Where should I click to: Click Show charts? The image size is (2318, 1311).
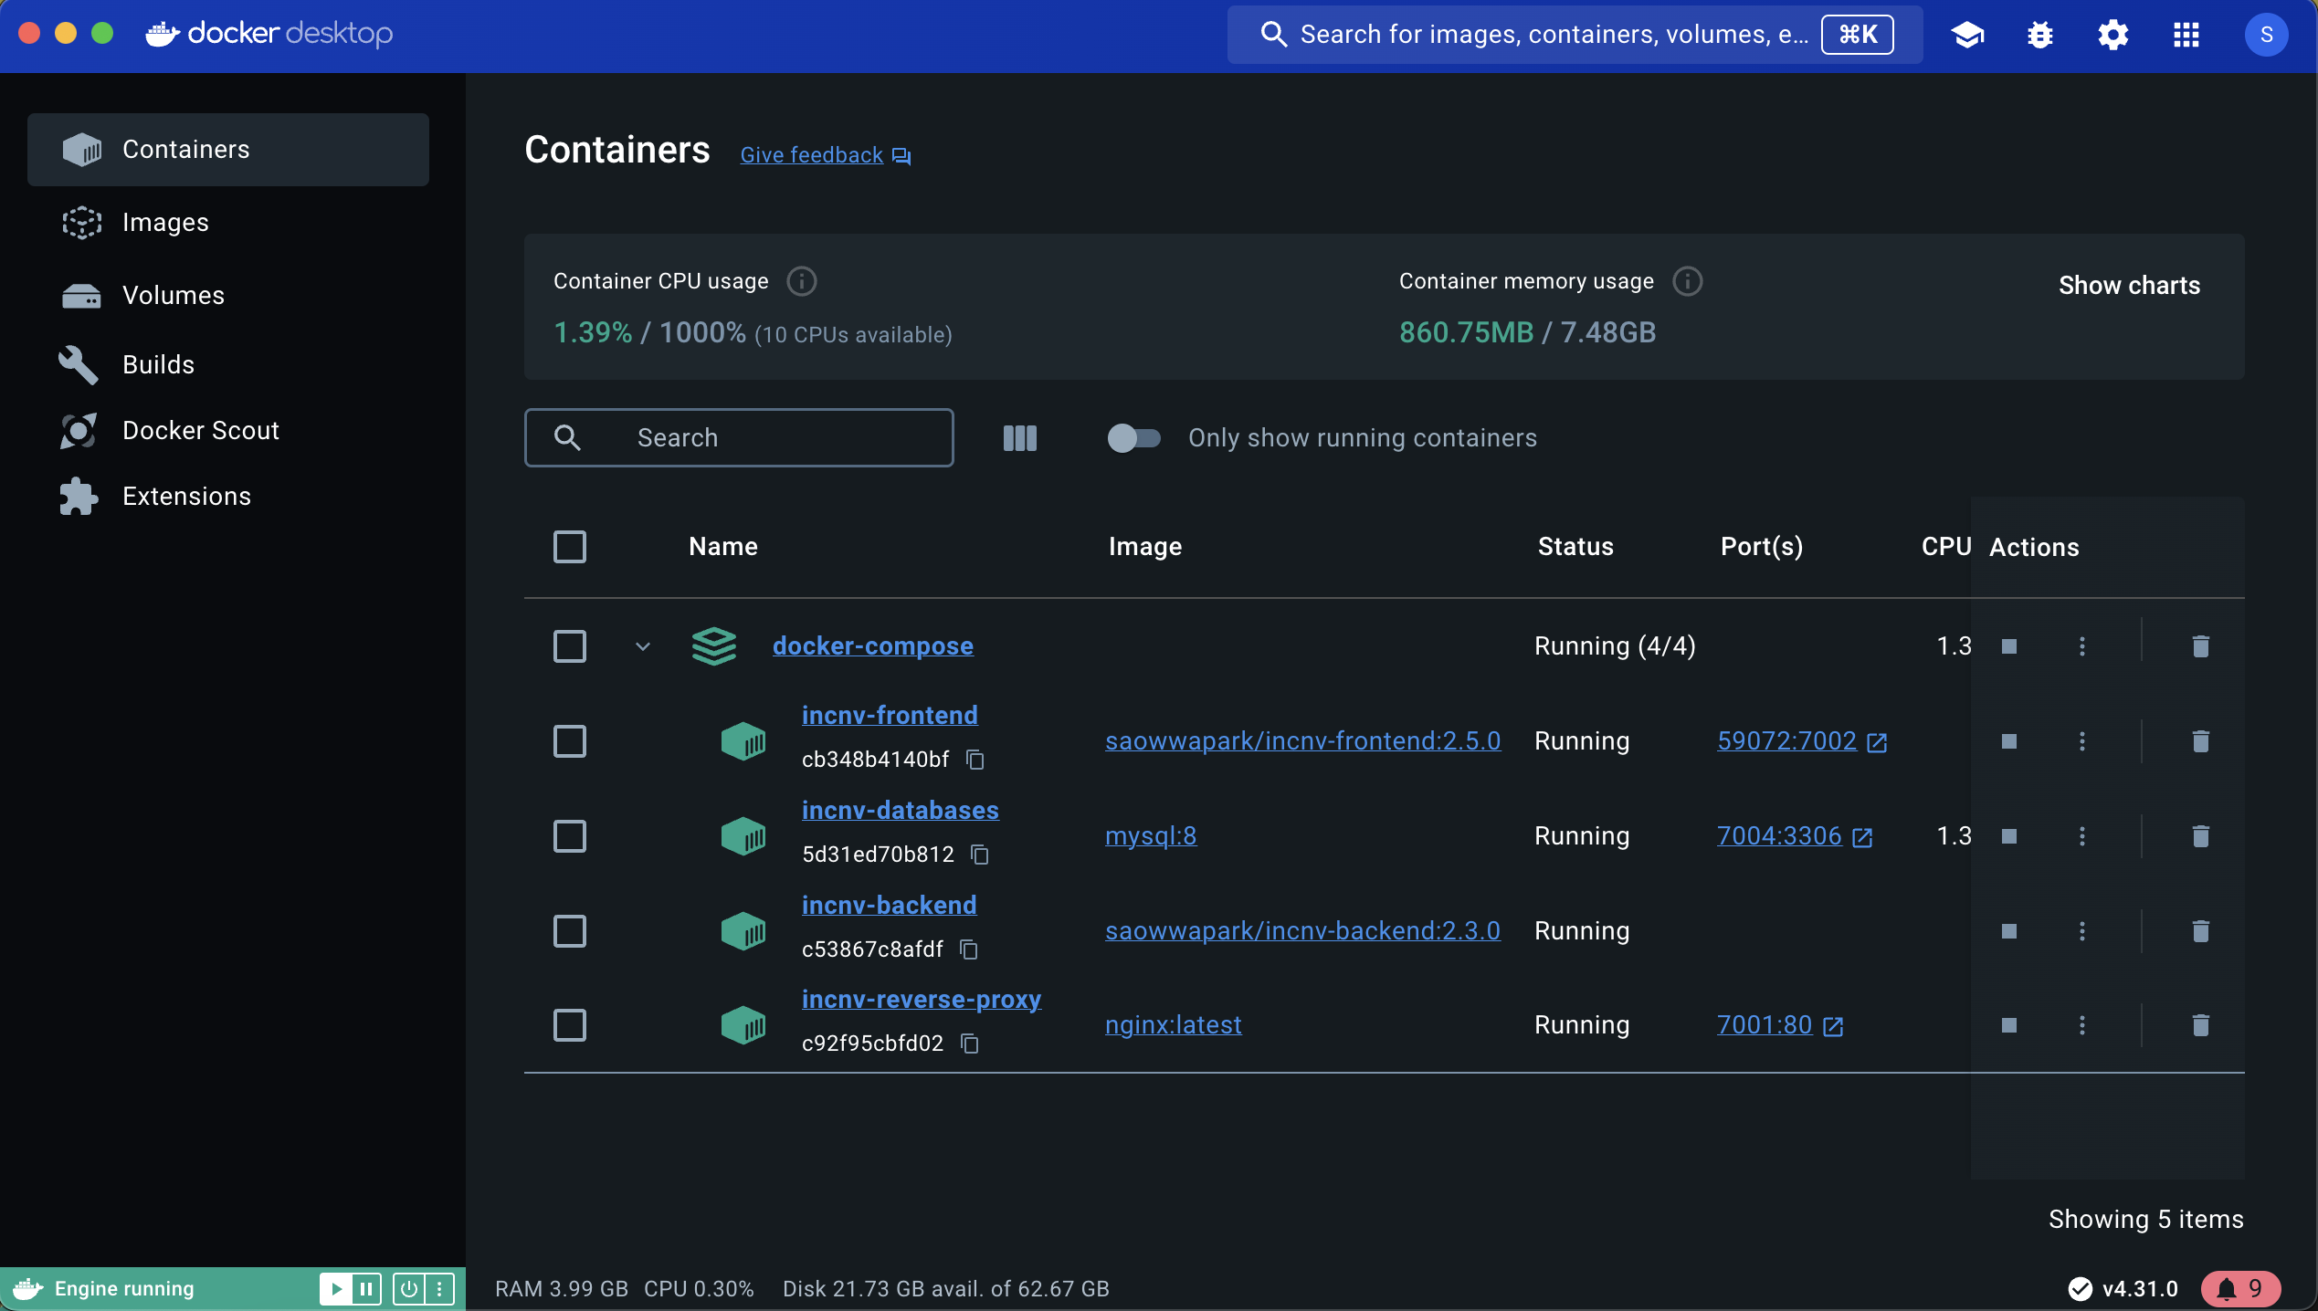coord(2128,286)
